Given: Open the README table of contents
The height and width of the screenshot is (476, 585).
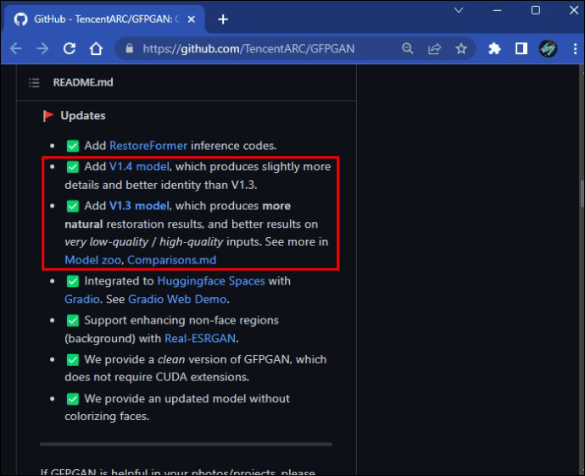Looking at the screenshot, I should click(x=34, y=83).
